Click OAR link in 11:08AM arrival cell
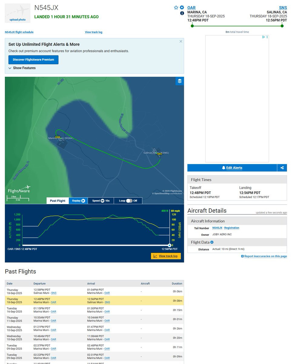Viewport: 295px width, 364px height. [x=107, y=339]
